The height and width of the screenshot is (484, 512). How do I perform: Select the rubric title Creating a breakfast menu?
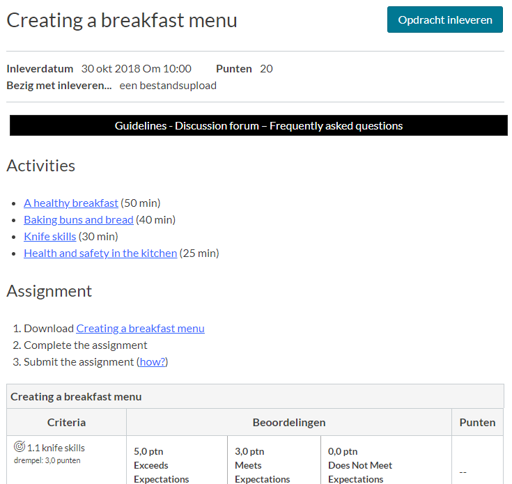click(x=76, y=396)
